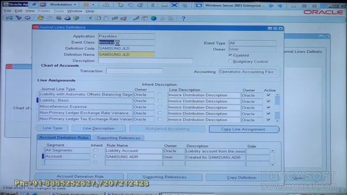Switch to the Supporting References tab
Viewport: 347px width, 195px height.
tap(118, 138)
